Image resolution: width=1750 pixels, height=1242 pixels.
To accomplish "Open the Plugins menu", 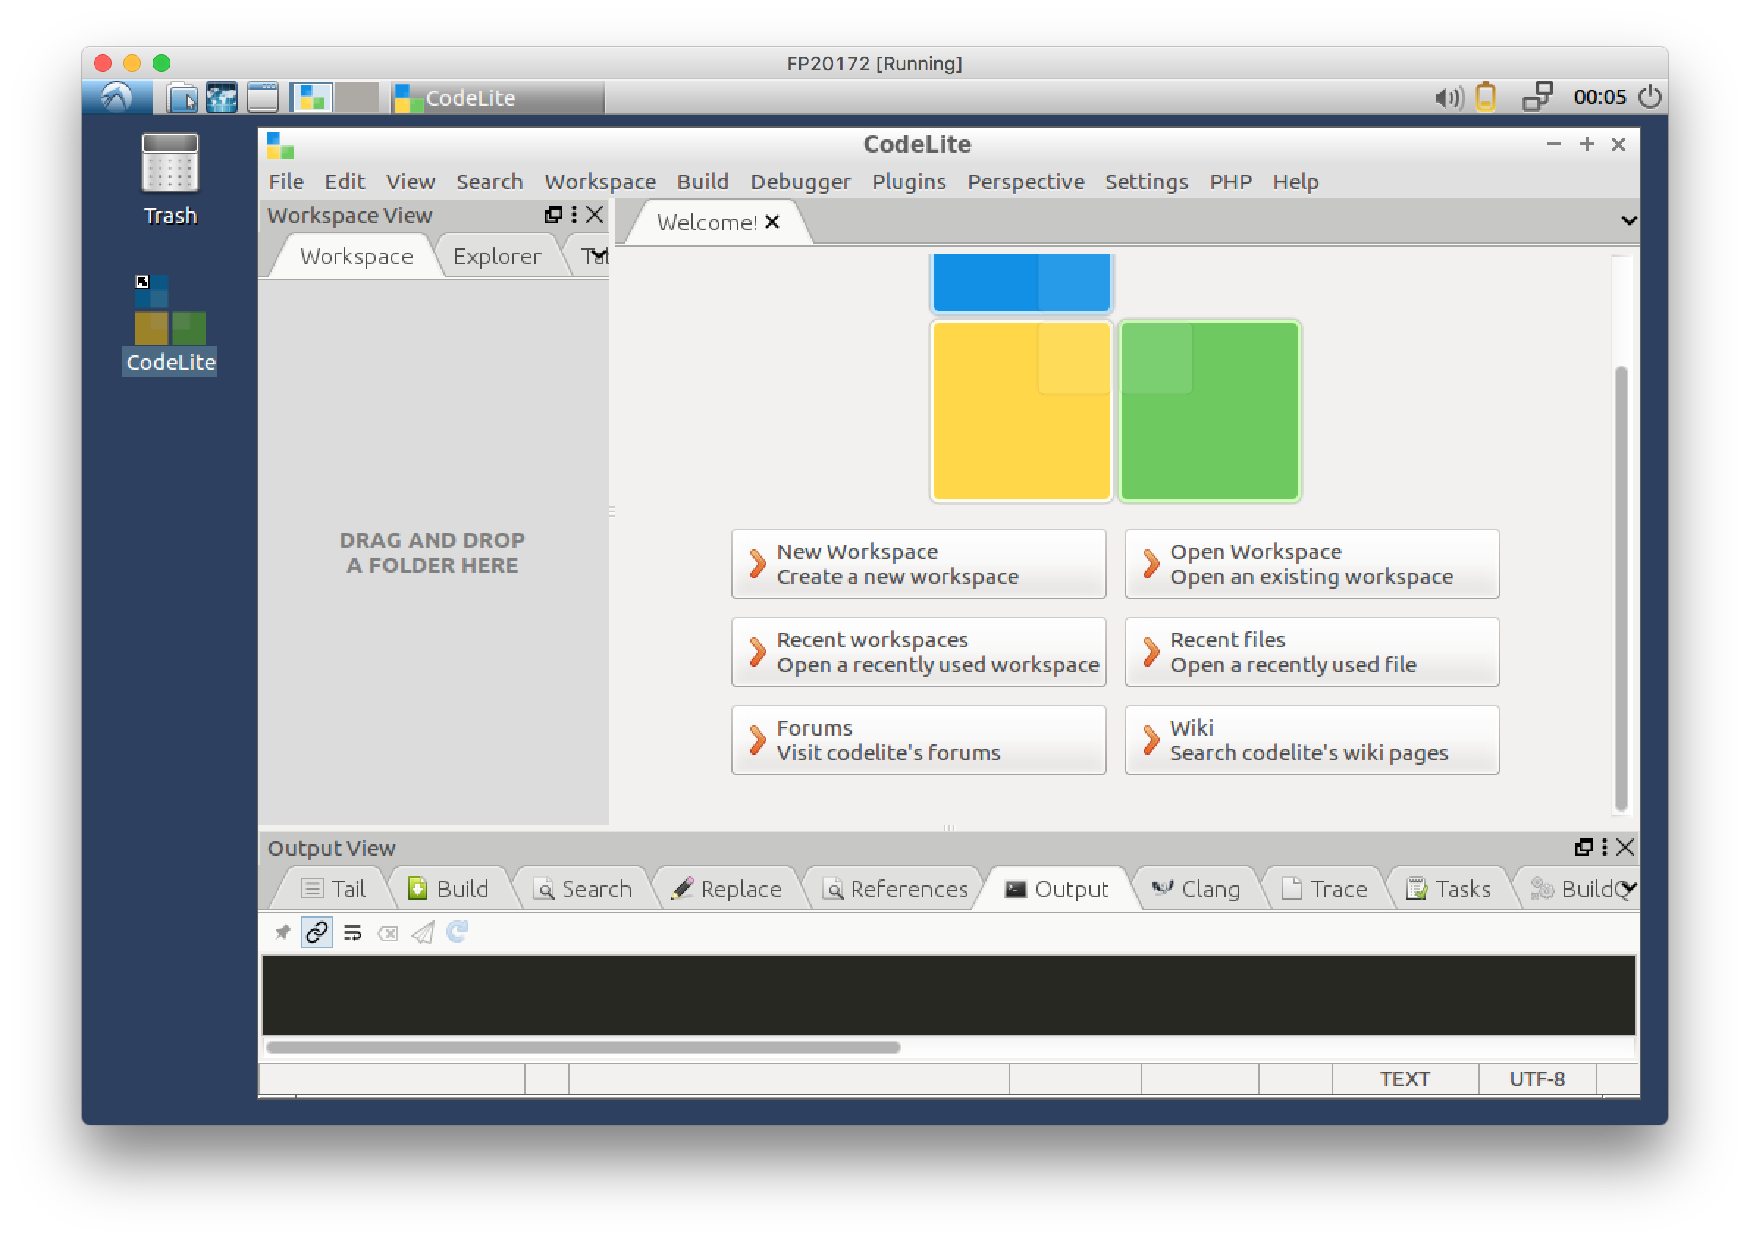I will (x=908, y=182).
